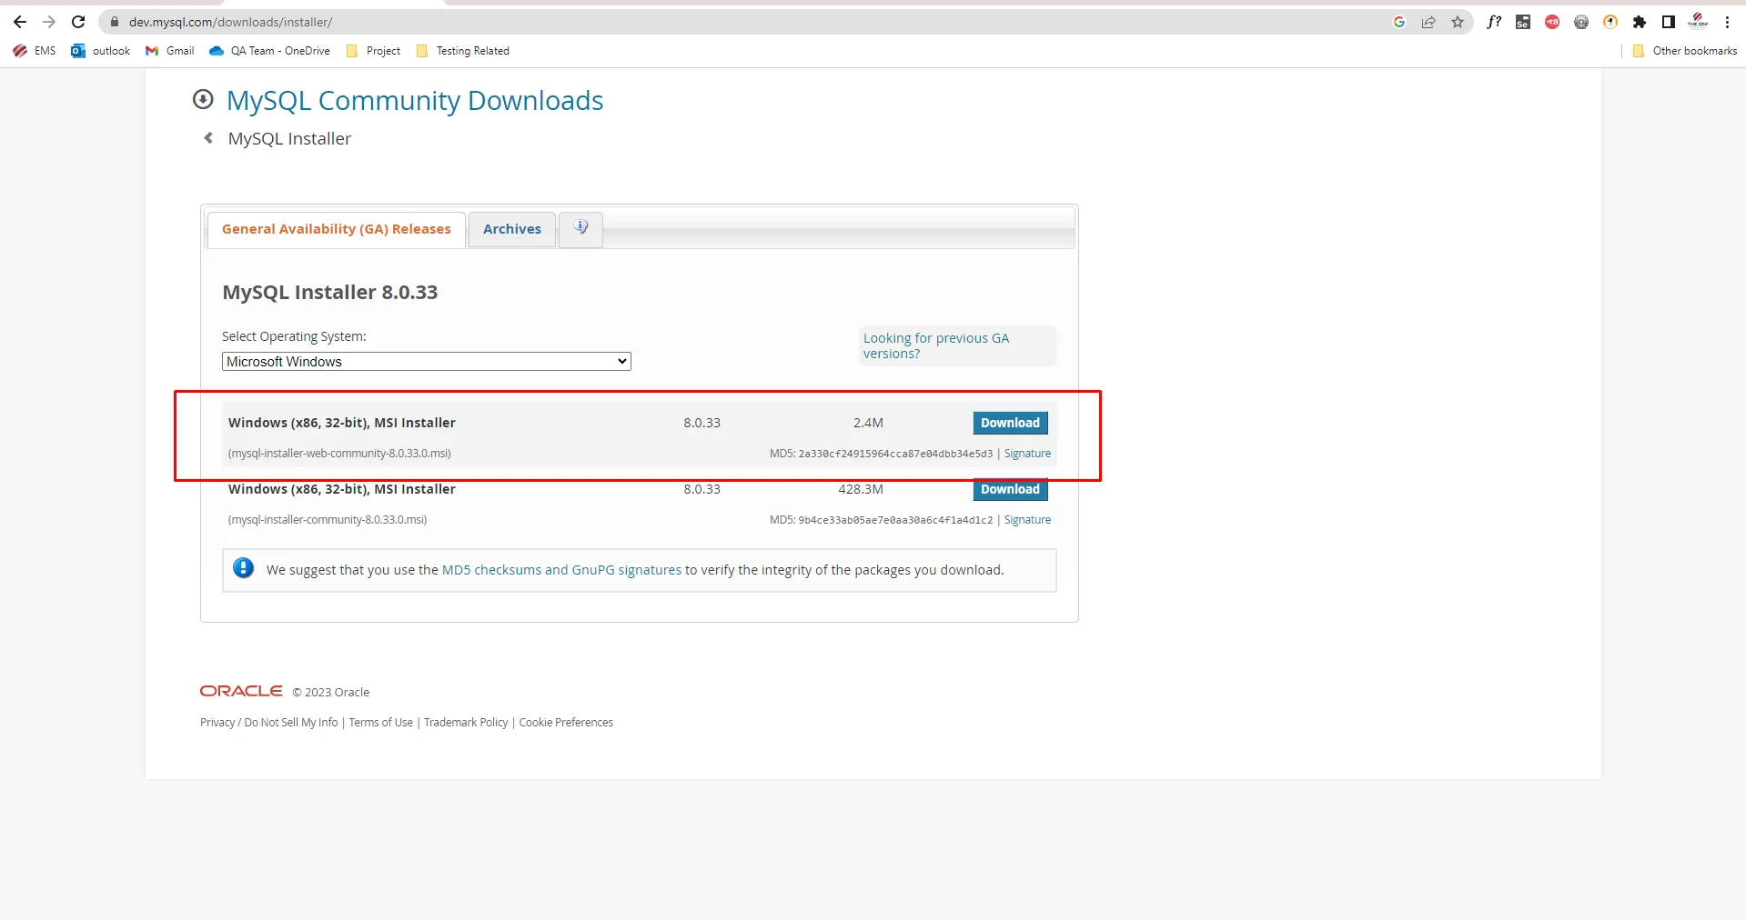Image resolution: width=1746 pixels, height=920 pixels.
Task: Click the share icon in the address bar
Action: [1428, 22]
